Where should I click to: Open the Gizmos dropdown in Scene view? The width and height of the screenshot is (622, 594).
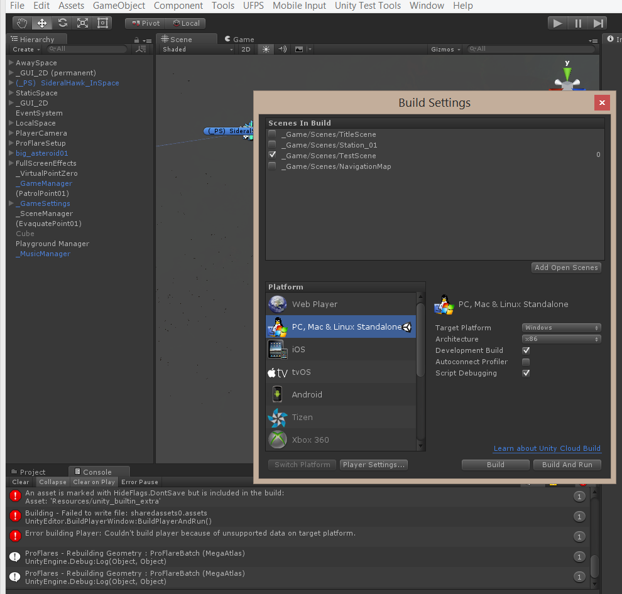point(445,48)
